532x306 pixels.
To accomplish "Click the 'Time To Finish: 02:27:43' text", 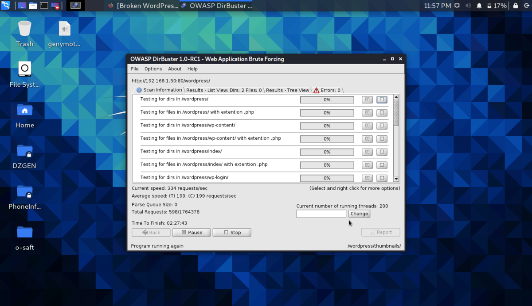I will tap(160, 223).
